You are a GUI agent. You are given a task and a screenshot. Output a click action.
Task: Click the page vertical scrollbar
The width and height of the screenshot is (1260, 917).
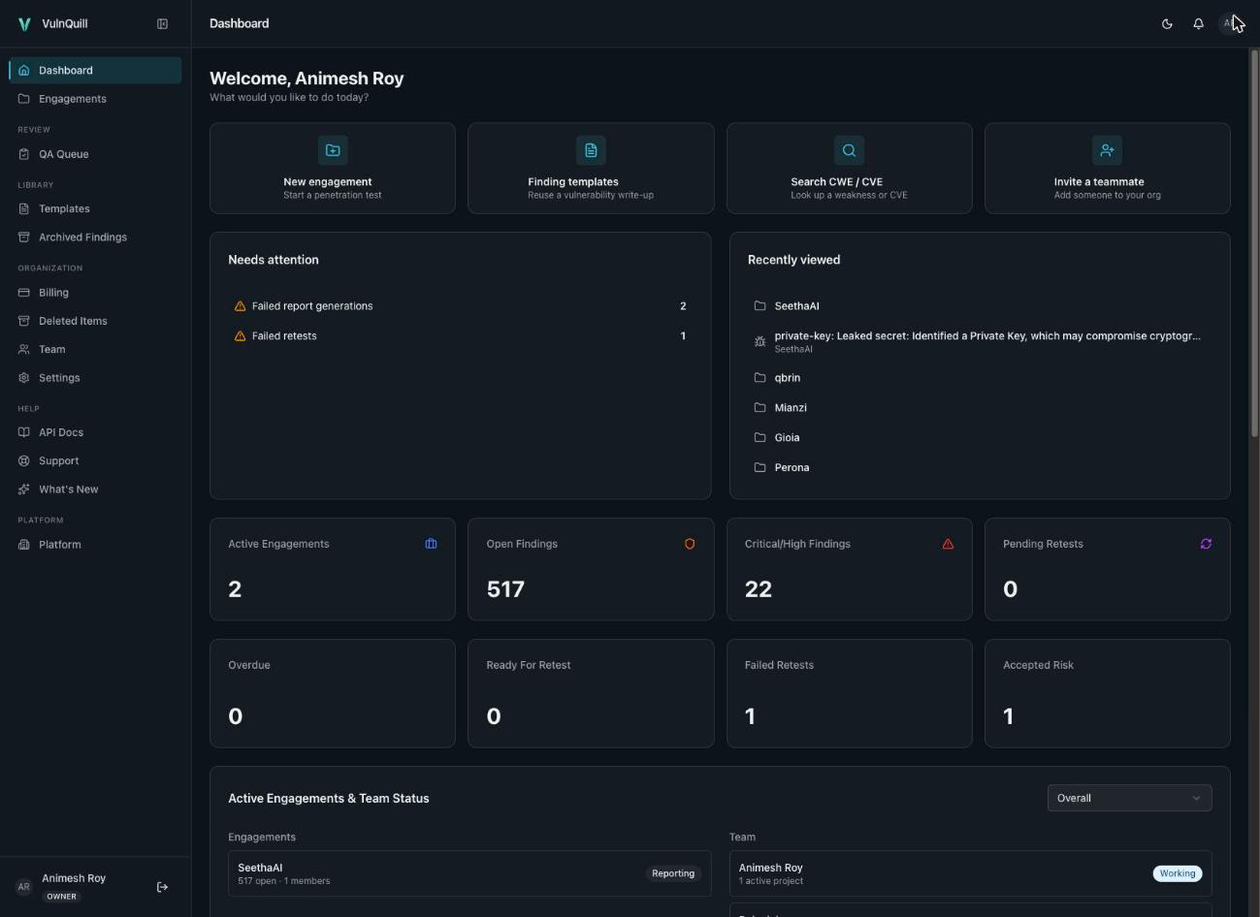click(x=1253, y=242)
